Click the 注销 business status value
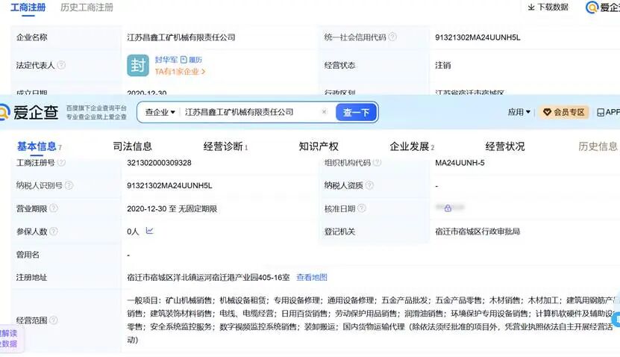Viewport: 620px width, 357px height. tap(443, 65)
